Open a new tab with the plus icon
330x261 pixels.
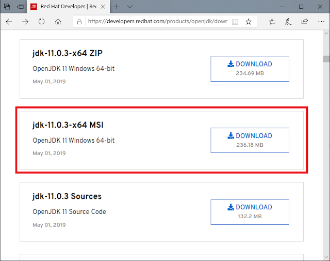(x=117, y=7)
